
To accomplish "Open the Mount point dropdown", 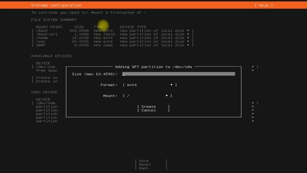I will point(147,96).
